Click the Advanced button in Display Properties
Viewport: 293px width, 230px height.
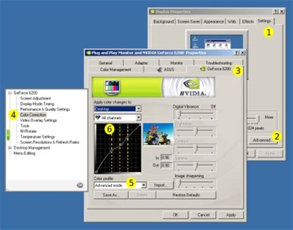click(x=261, y=140)
